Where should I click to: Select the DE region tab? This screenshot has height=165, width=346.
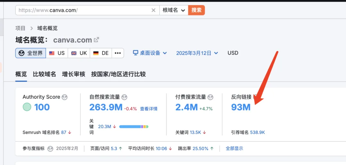101,53
